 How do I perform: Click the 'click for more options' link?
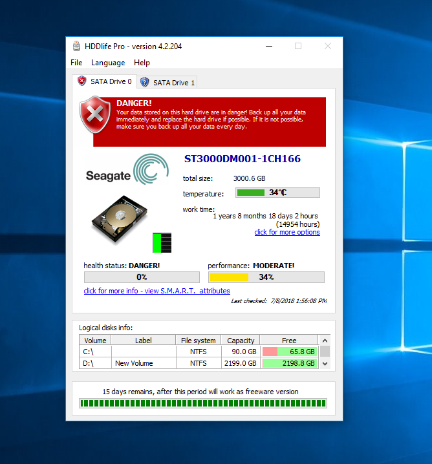coord(287,232)
